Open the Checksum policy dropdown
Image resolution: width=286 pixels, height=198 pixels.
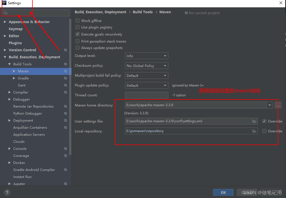pyautogui.click(x=146, y=66)
